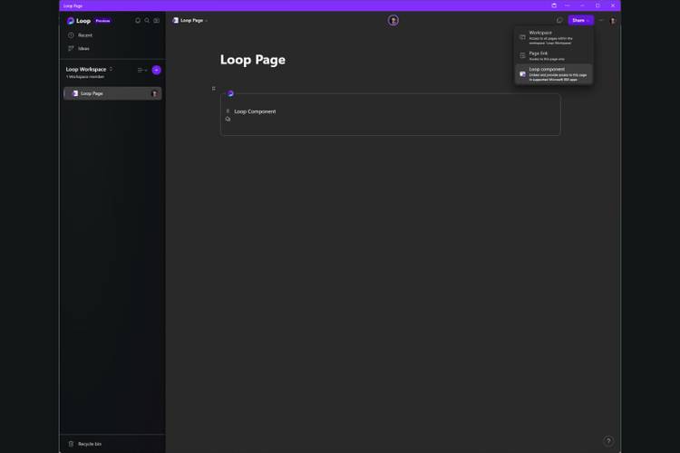Open the sidebar sort options menu

click(142, 71)
